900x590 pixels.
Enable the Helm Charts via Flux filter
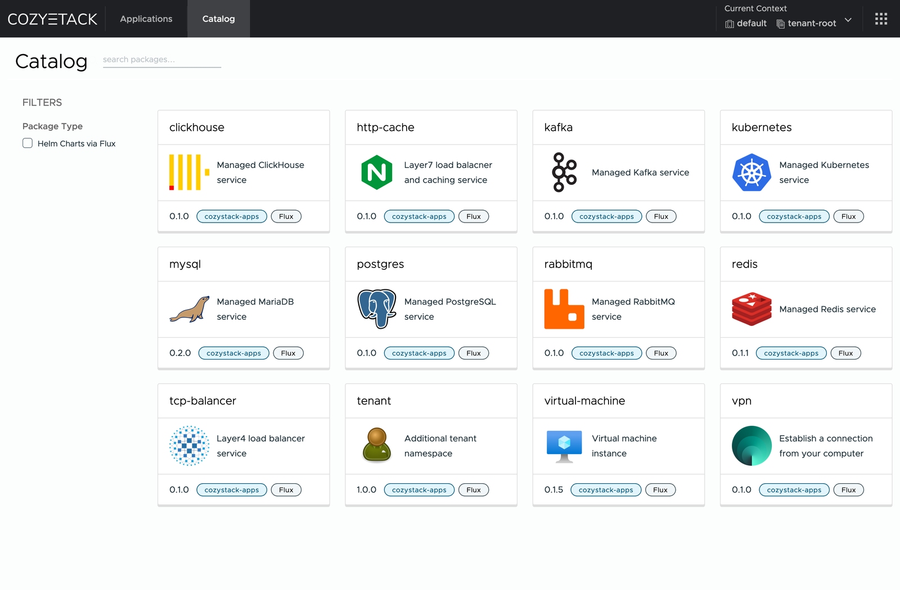28,143
